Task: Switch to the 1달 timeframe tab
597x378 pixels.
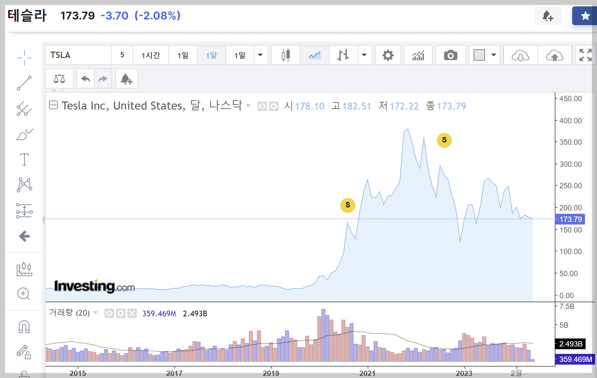Action: coord(211,55)
